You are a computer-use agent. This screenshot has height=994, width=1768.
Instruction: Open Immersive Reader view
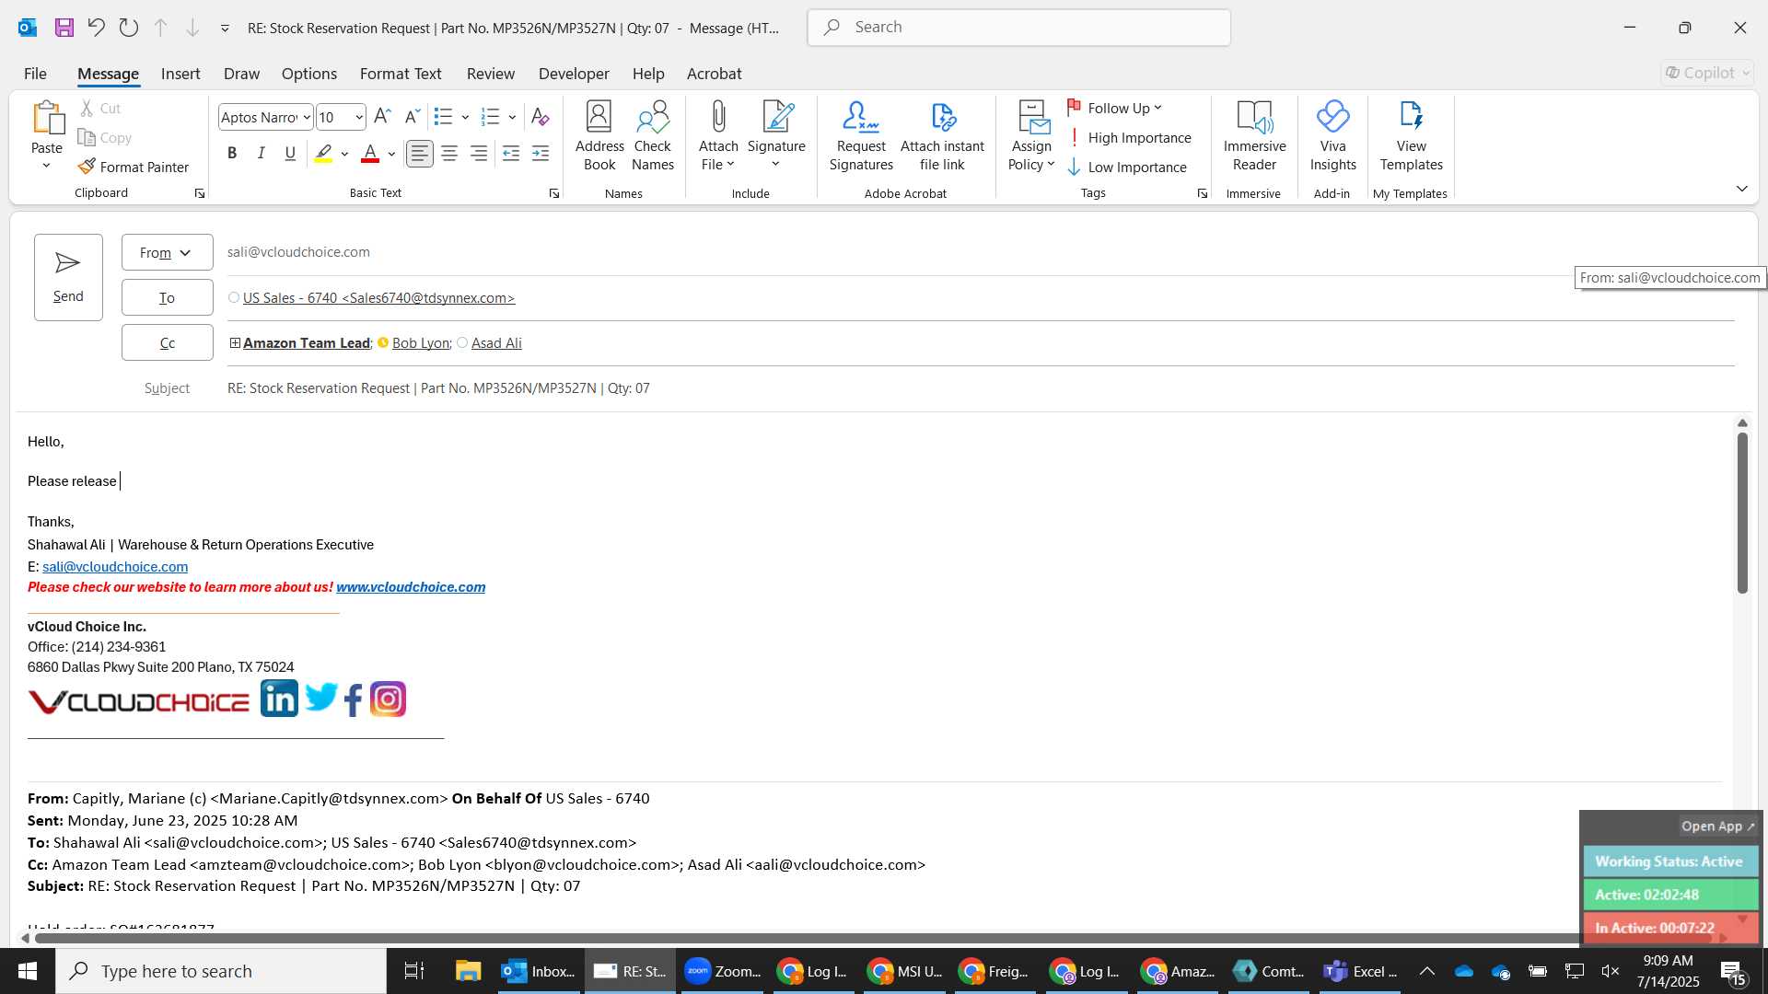tap(1254, 136)
